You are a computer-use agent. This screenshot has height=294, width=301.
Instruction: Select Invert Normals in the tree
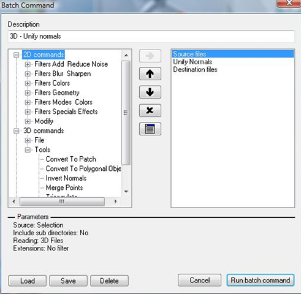click(66, 178)
